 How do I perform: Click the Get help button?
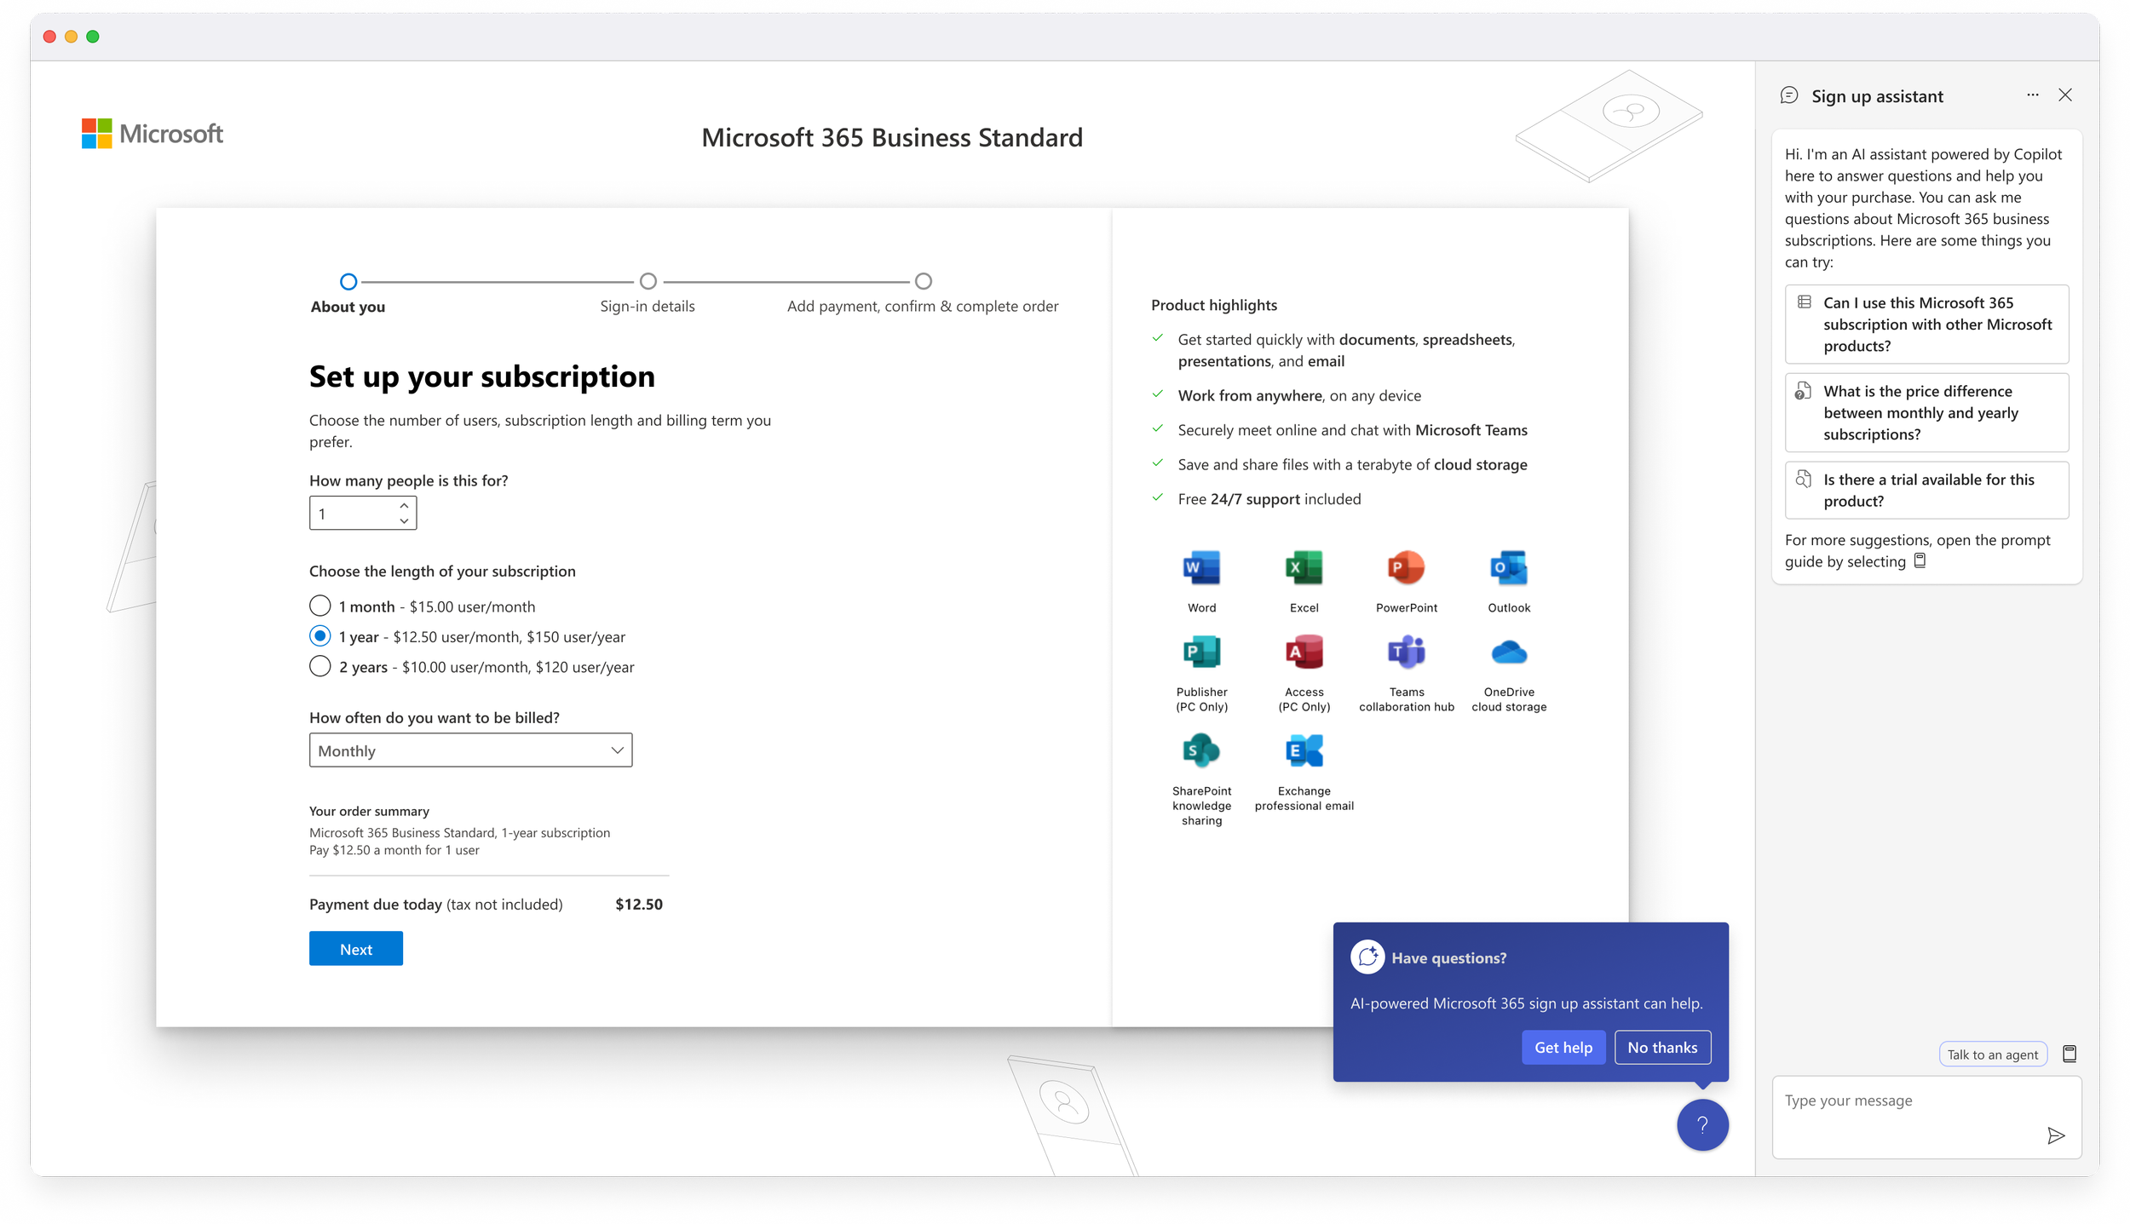[x=1563, y=1048]
